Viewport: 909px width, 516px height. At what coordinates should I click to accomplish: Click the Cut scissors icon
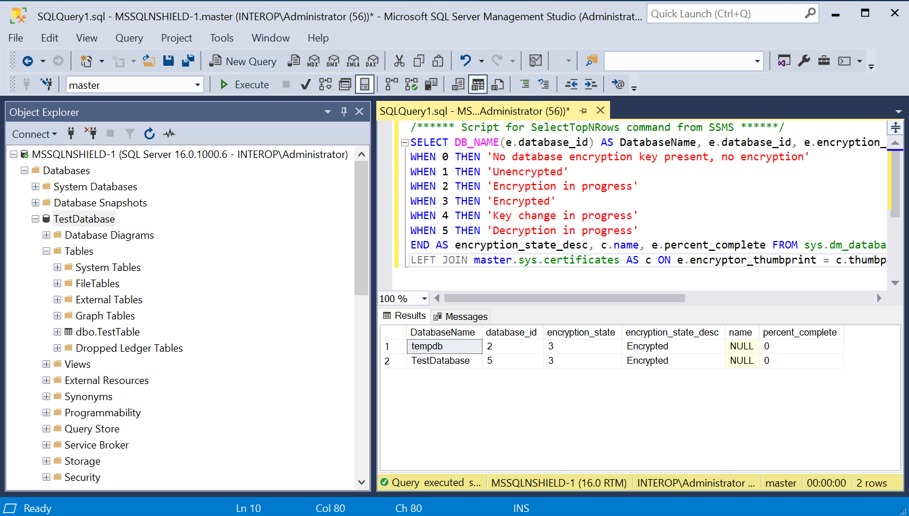pyautogui.click(x=399, y=61)
